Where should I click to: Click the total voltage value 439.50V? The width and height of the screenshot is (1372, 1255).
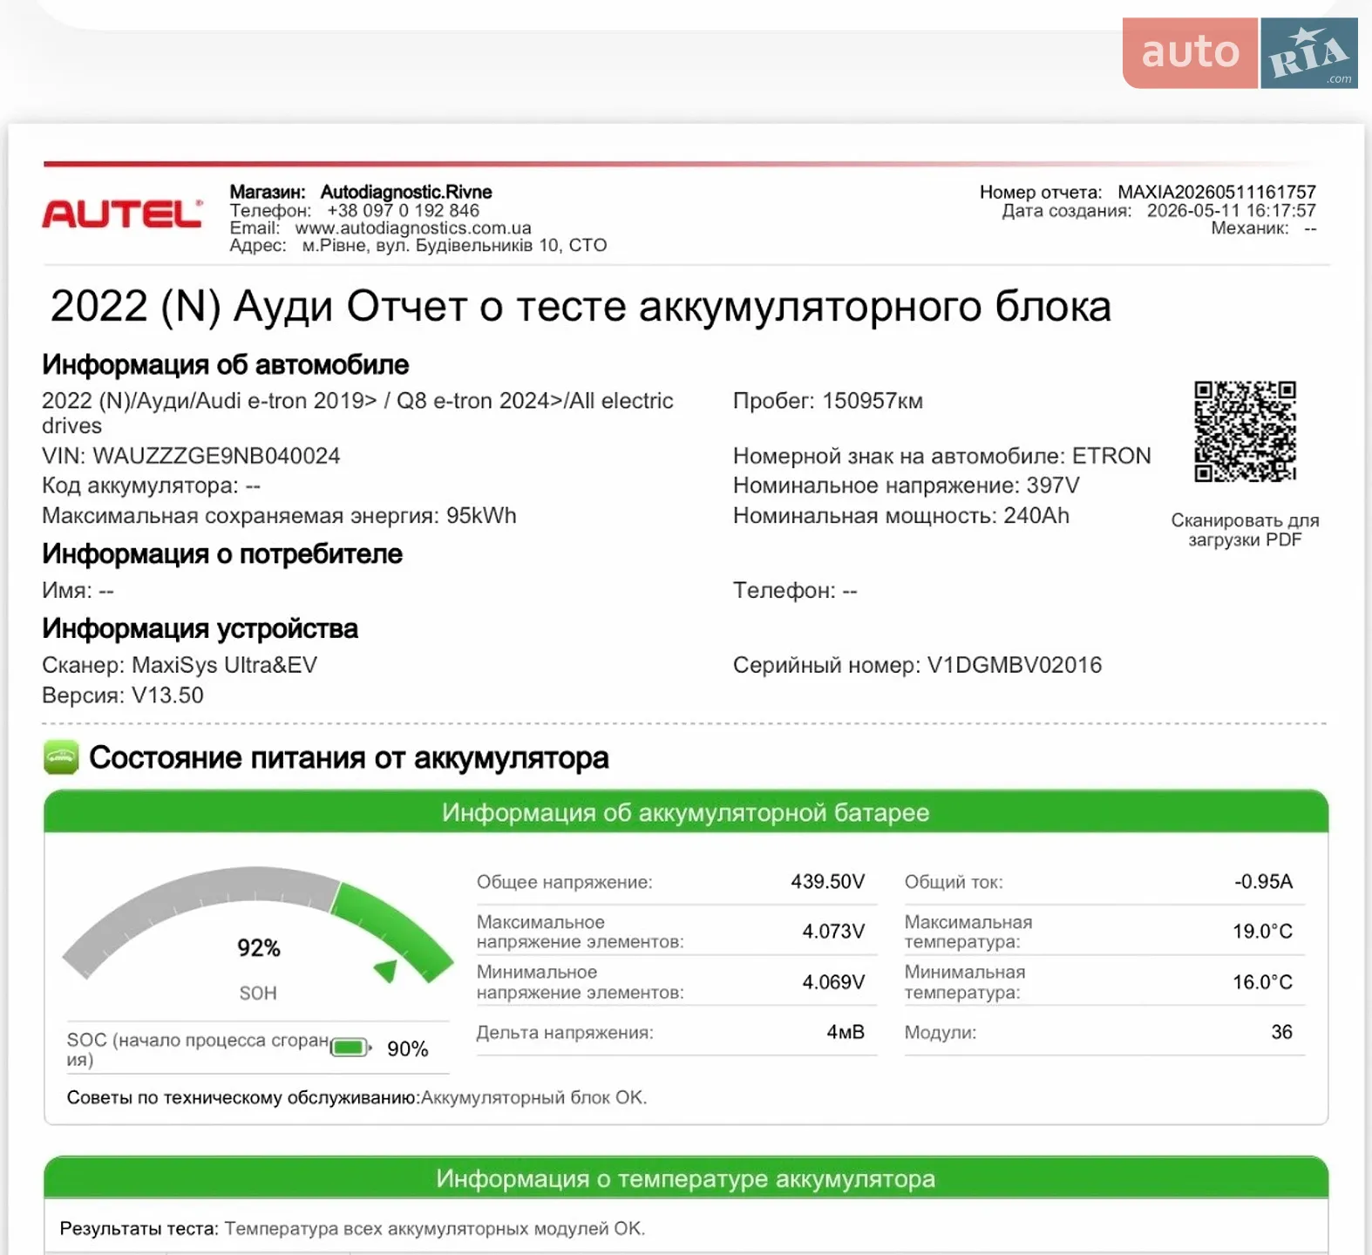pos(828,882)
